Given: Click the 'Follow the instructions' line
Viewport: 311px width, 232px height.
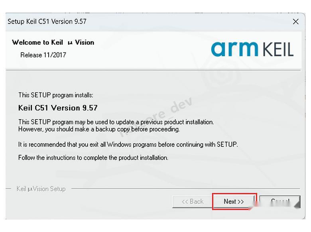Looking at the screenshot, I should pos(93,157).
